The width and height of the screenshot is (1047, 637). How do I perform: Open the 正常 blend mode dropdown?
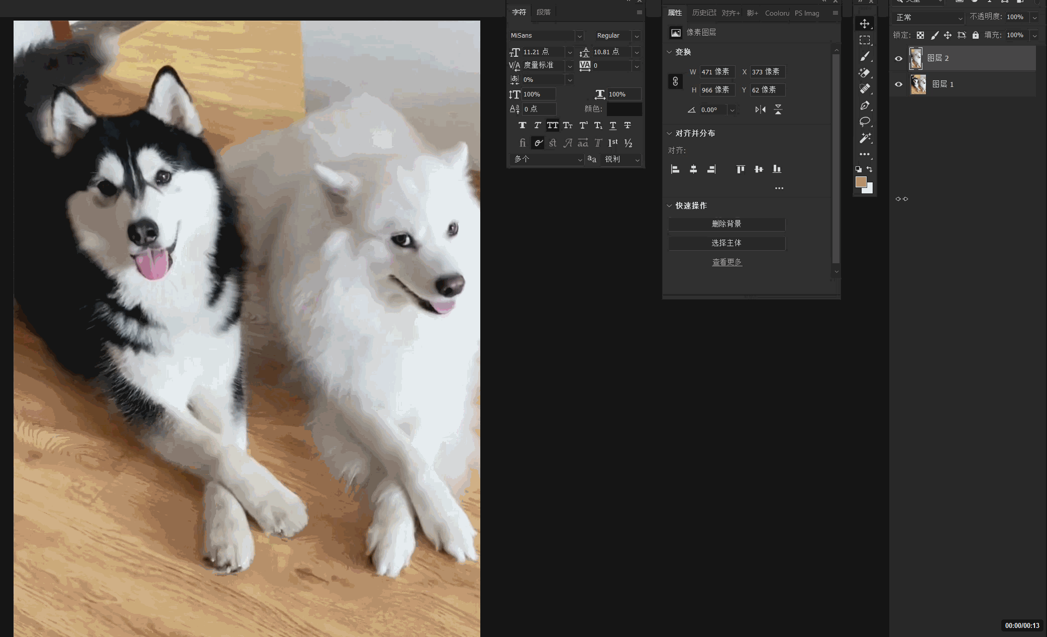928,18
